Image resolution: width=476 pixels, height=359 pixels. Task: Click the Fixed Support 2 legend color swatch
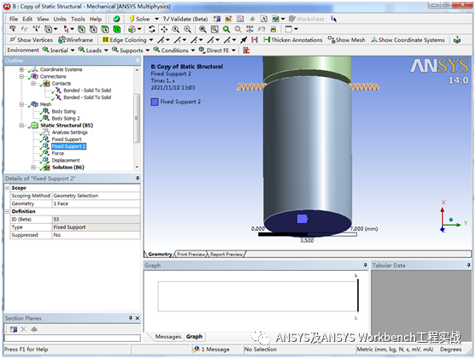(x=155, y=102)
